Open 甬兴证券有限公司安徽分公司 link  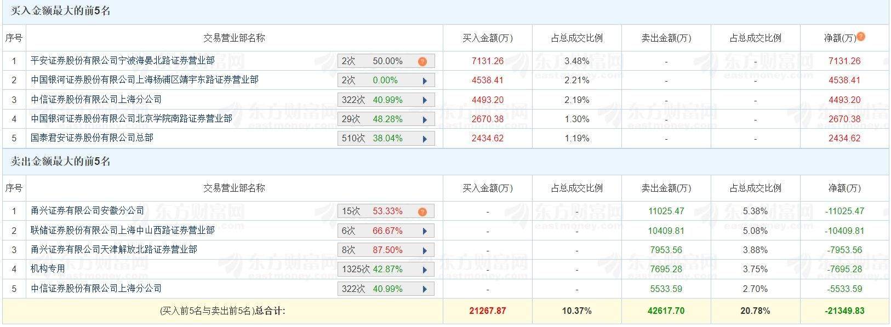tap(88, 211)
